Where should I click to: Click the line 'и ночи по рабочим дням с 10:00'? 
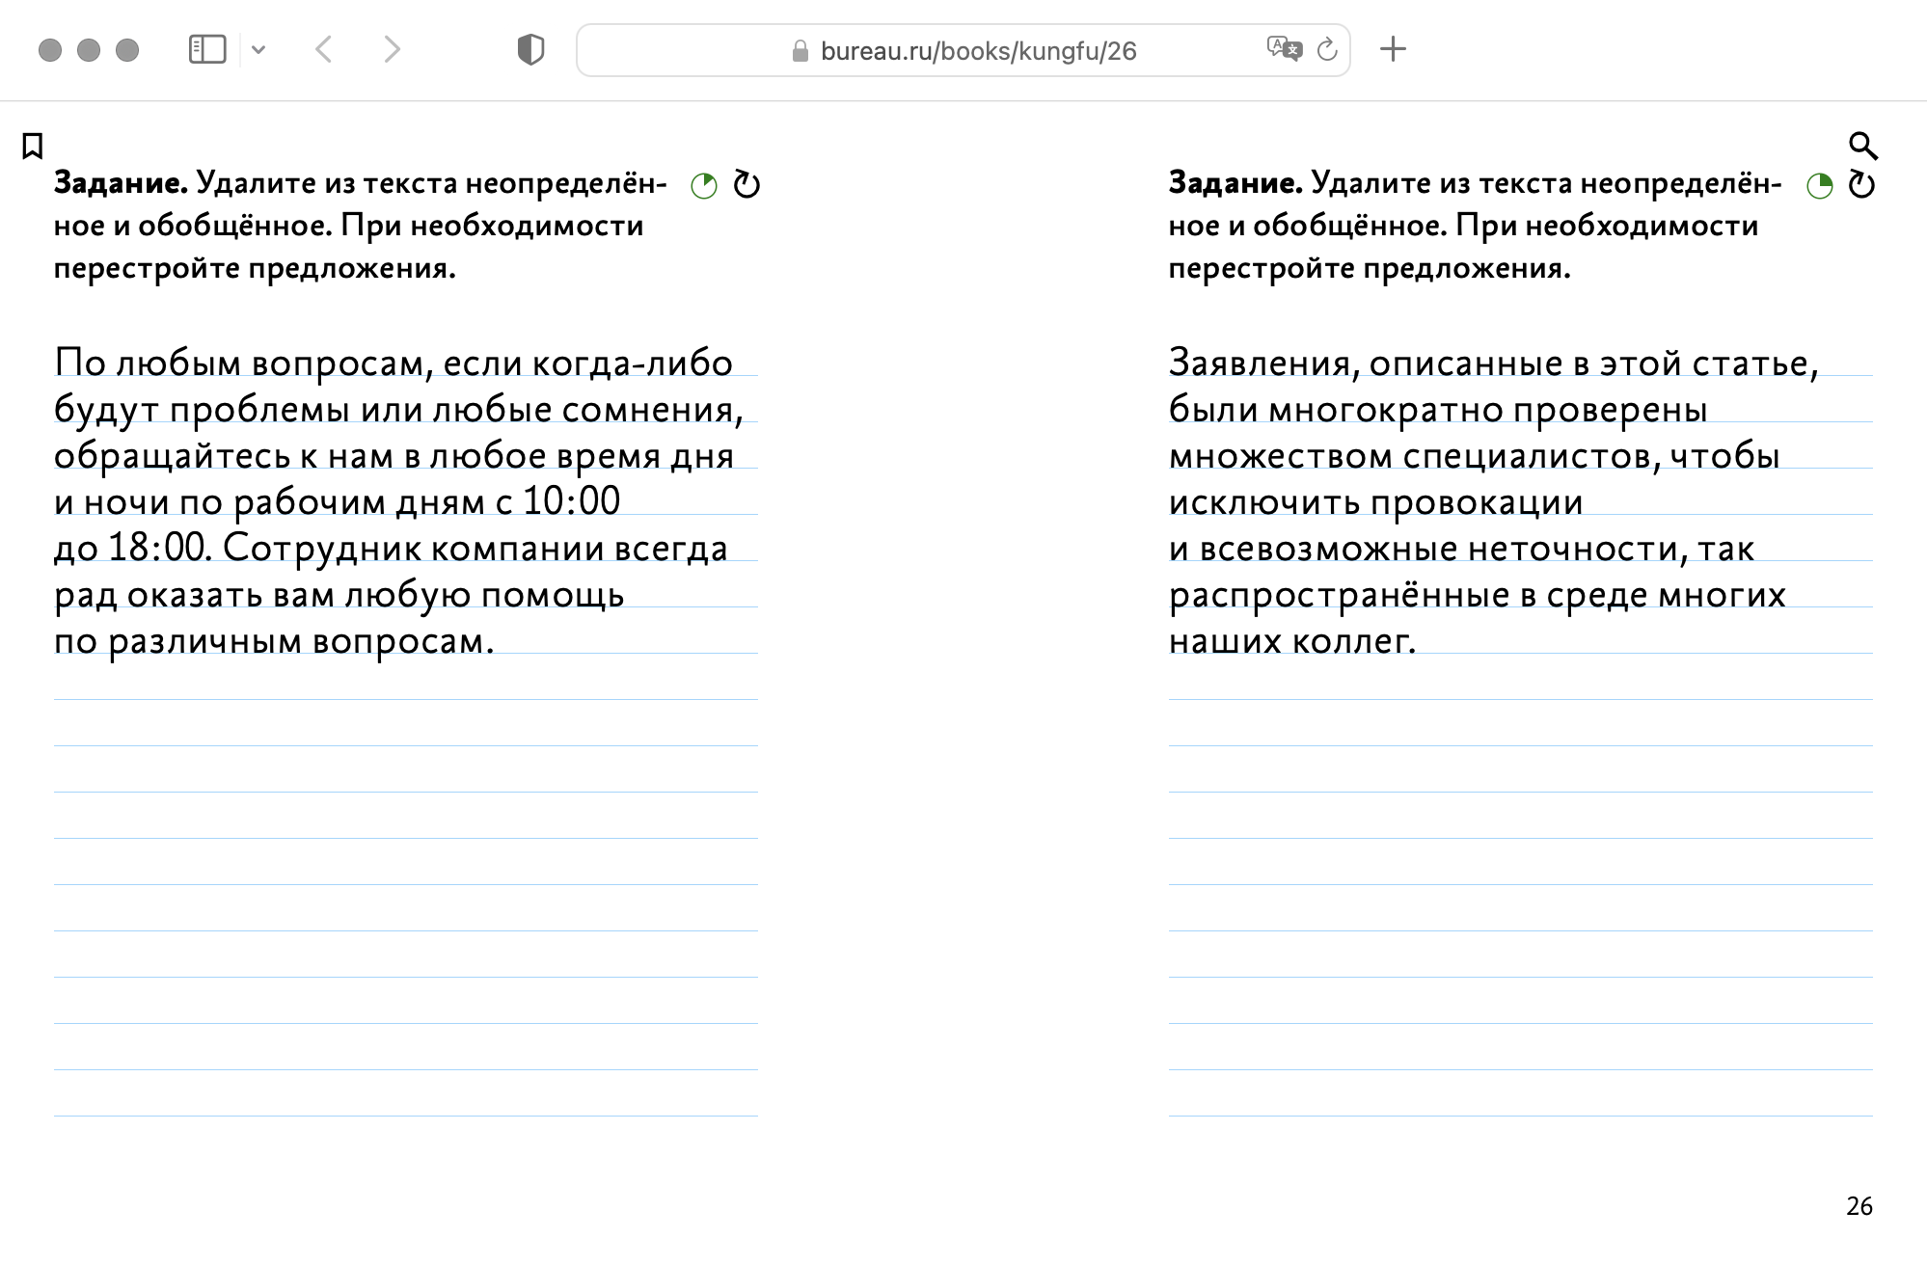[x=338, y=502]
